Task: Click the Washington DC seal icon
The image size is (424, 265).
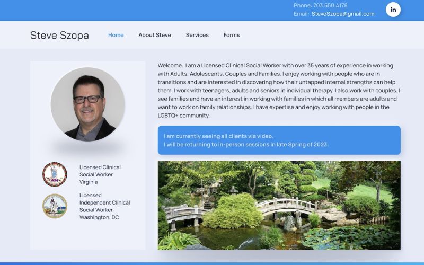Action: [55, 206]
